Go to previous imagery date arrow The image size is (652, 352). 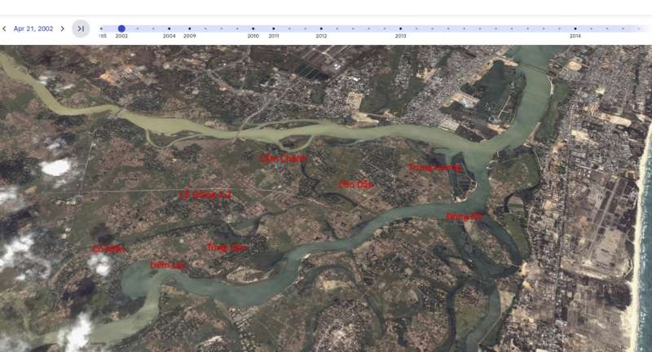pyautogui.click(x=4, y=29)
